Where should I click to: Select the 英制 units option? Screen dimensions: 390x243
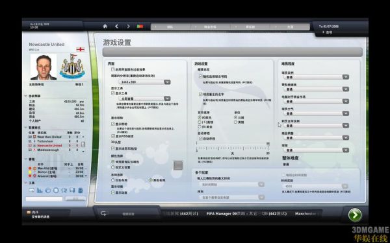coord(235,122)
